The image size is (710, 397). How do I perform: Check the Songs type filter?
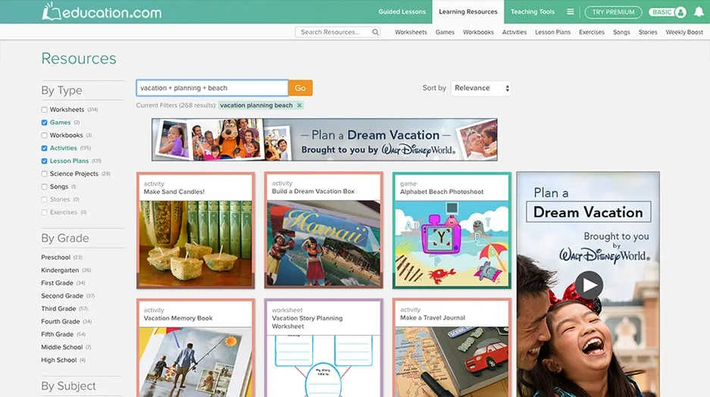pyautogui.click(x=44, y=186)
